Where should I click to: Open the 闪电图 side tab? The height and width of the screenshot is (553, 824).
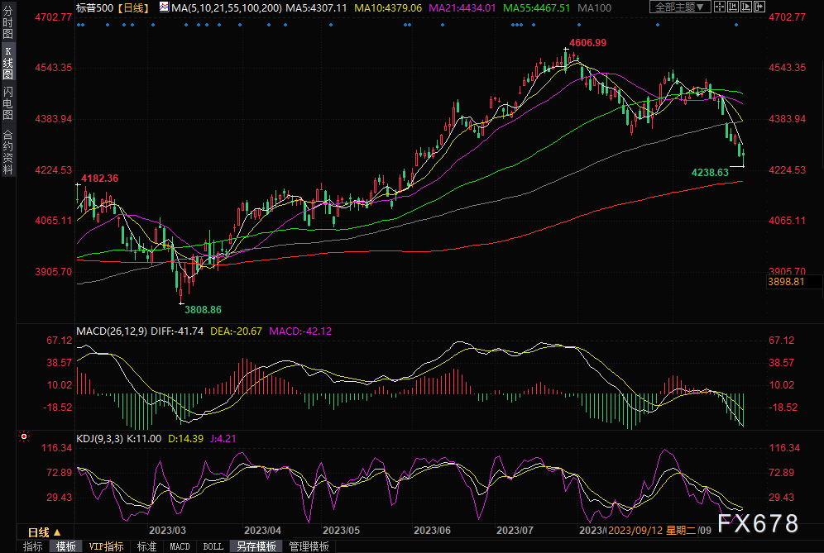click(x=8, y=103)
